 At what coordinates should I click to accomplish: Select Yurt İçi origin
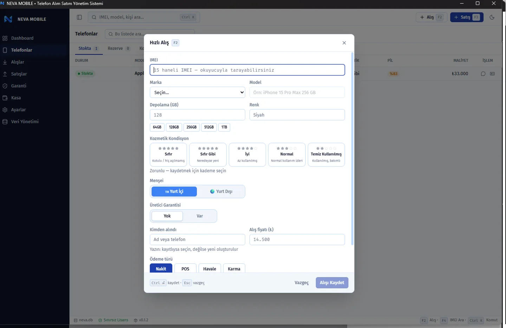coord(174,191)
